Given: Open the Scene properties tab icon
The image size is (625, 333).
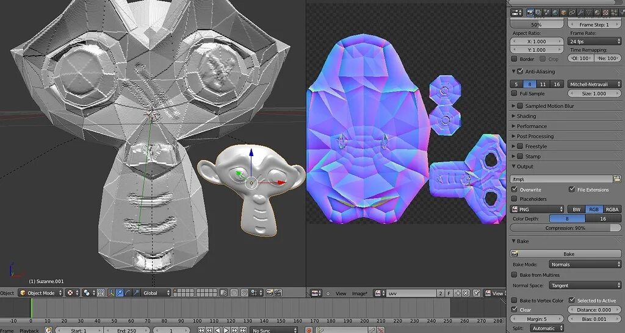Looking at the screenshot, I should coord(547,13).
